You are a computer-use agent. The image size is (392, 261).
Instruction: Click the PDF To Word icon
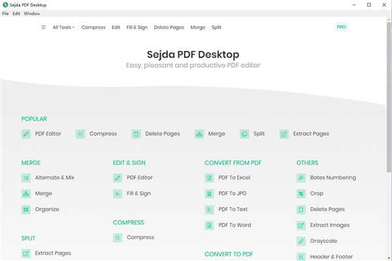pyautogui.click(x=209, y=225)
